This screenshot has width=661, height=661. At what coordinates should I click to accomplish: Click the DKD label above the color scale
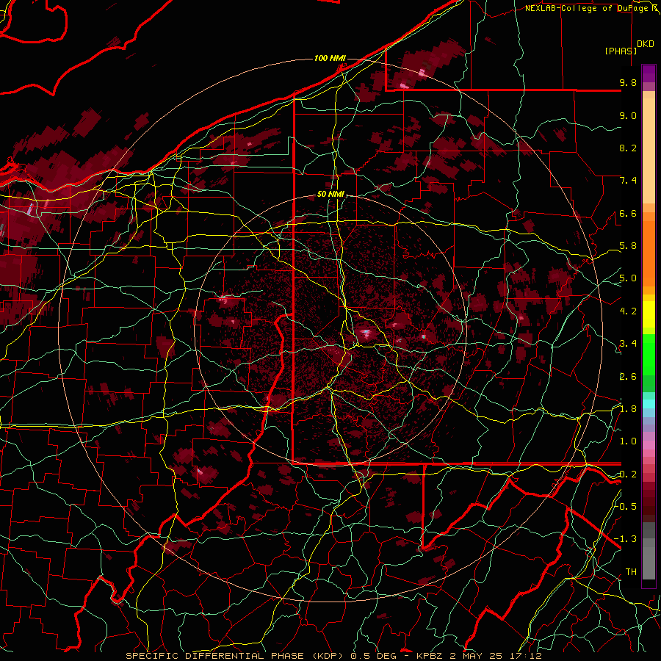(x=646, y=44)
